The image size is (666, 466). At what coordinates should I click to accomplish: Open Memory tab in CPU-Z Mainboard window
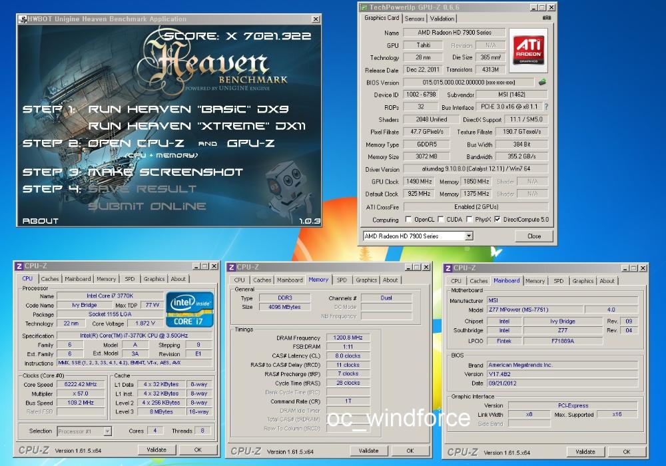point(535,281)
